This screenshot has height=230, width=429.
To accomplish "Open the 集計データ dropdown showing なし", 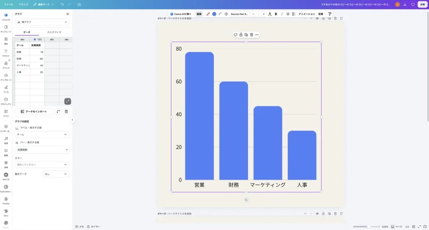I will (56, 174).
